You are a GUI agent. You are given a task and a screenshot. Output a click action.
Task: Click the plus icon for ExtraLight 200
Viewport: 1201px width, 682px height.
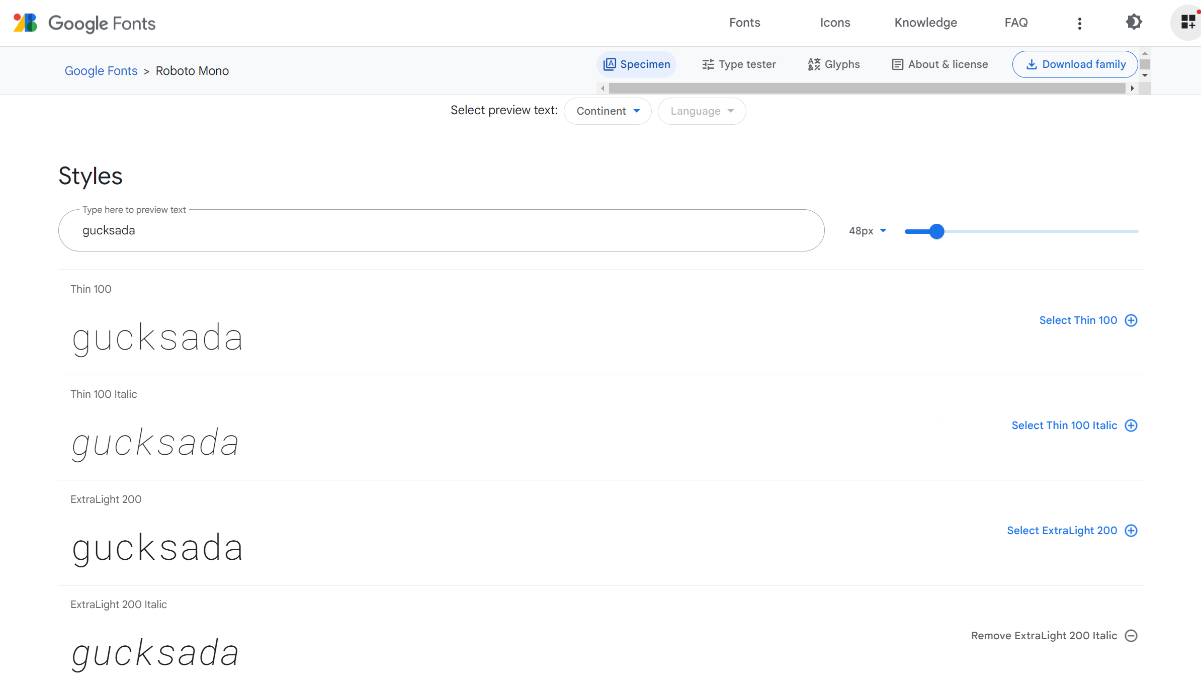point(1131,531)
